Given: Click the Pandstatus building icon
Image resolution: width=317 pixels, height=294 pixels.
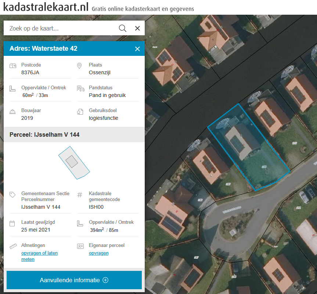Looking at the screenshot, I should click(80, 89).
